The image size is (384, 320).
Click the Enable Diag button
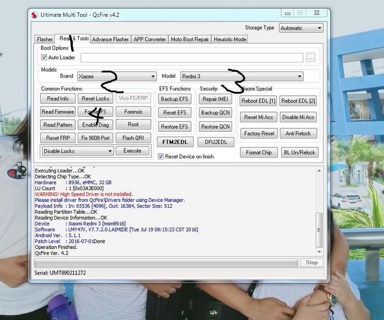tap(96, 125)
